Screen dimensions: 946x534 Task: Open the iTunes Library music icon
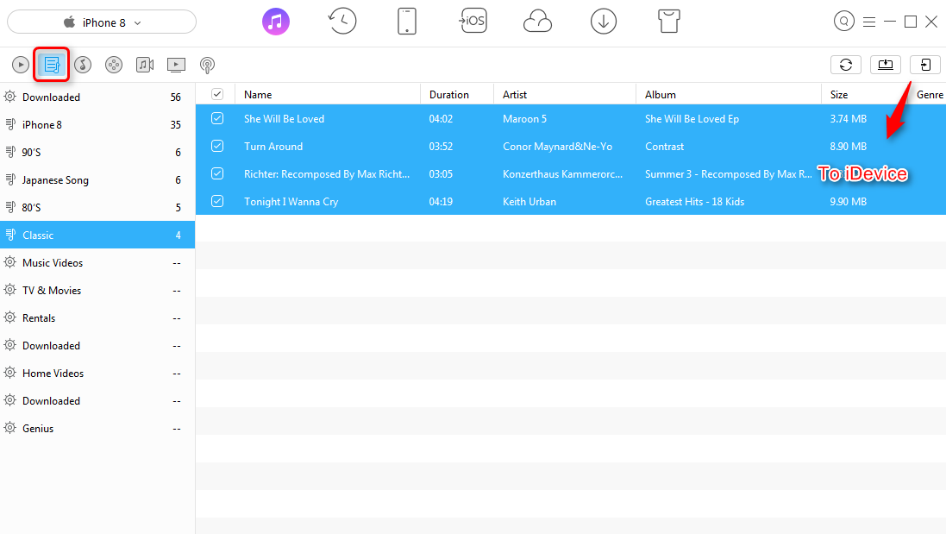point(276,22)
